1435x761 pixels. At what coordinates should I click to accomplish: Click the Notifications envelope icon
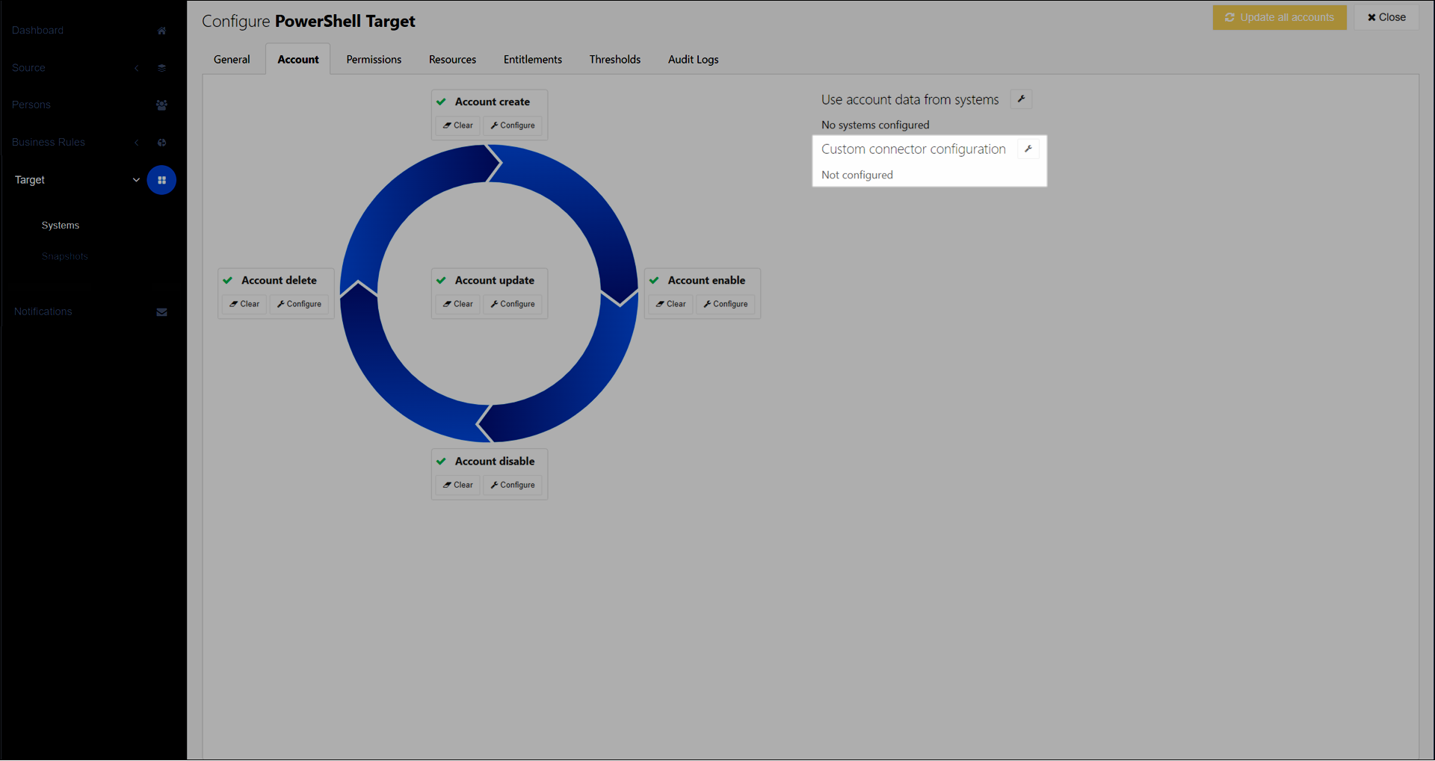(161, 312)
